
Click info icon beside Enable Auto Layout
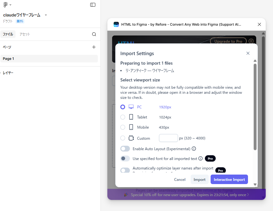pyautogui.click(x=194, y=149)
